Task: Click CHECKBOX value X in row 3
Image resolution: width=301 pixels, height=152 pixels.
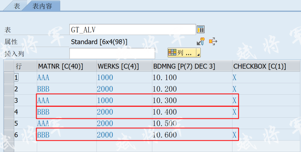Action: (x=234, y=101)
